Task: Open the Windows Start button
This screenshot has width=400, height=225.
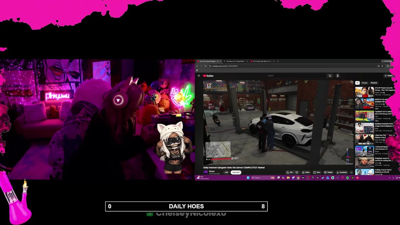Action: (248, 178)
